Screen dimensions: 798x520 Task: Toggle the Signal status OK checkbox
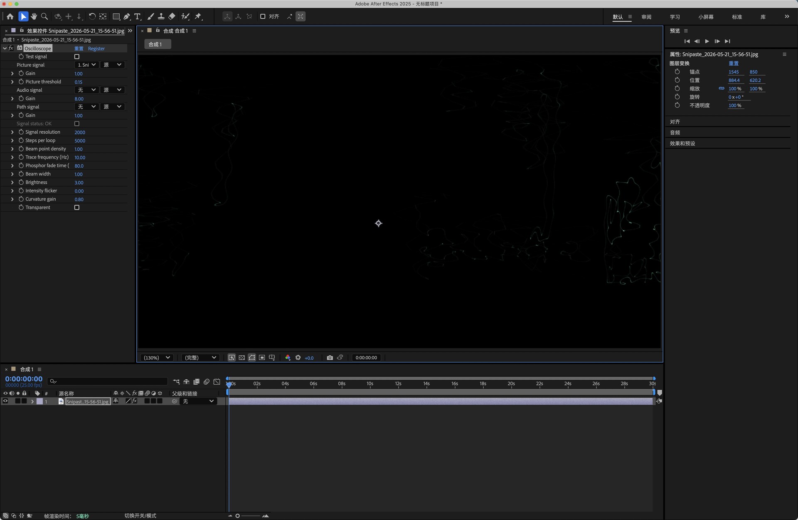(x=77, y=124)
